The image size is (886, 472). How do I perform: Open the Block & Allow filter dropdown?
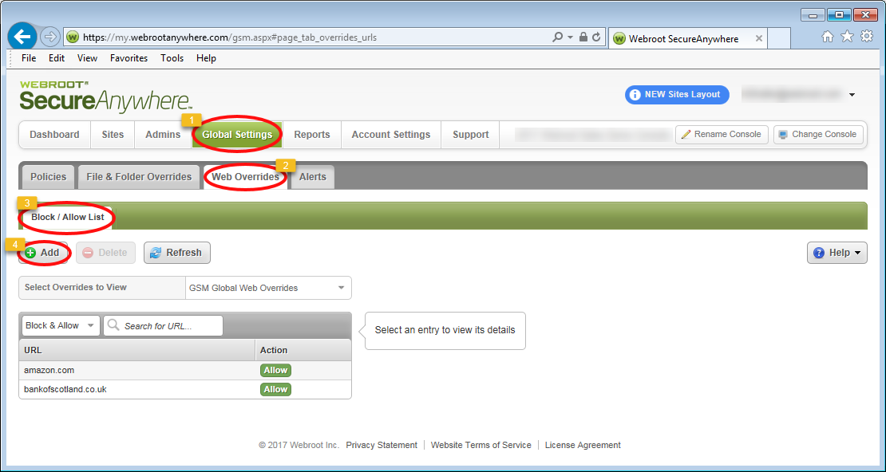pos(61,326)
